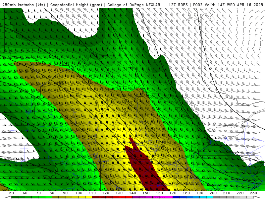265x199 pixels.
Task: Click the '250mb Isotachs (kts)' title text
Action: [24, 5]
